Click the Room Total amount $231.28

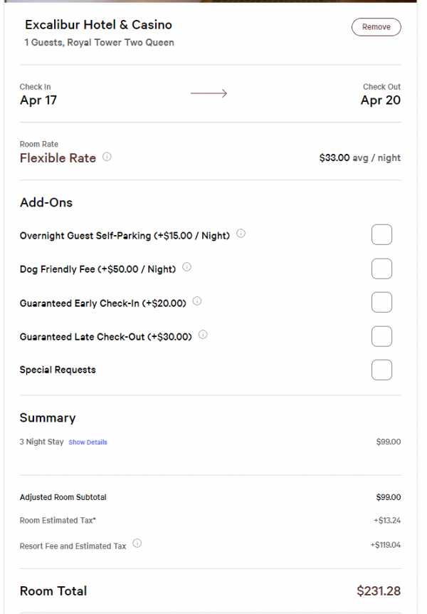[378, 591]
